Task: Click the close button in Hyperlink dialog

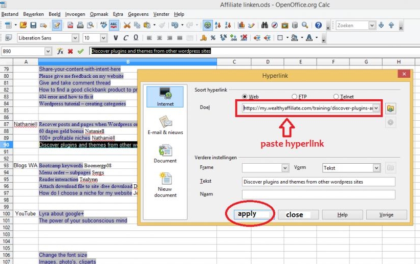Action: click(x=298, y=215)
